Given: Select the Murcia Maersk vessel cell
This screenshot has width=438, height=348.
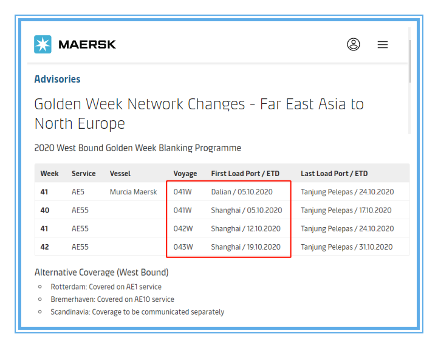Looking at the screenshot, I should (133, 192).
